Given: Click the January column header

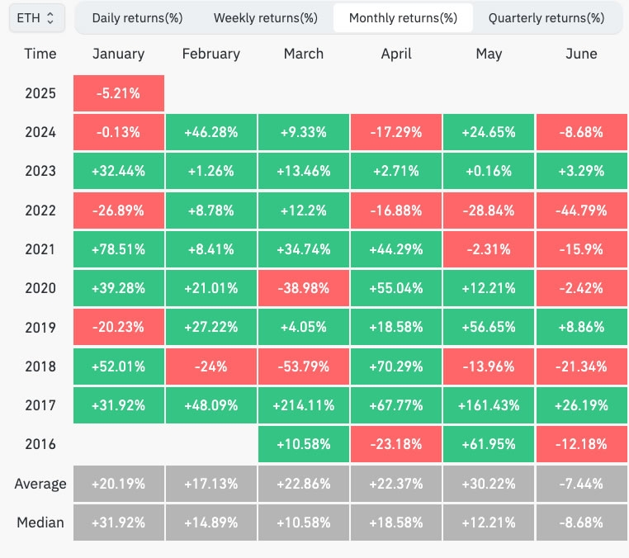Looking at the screenshot, I should coord(118,54).
